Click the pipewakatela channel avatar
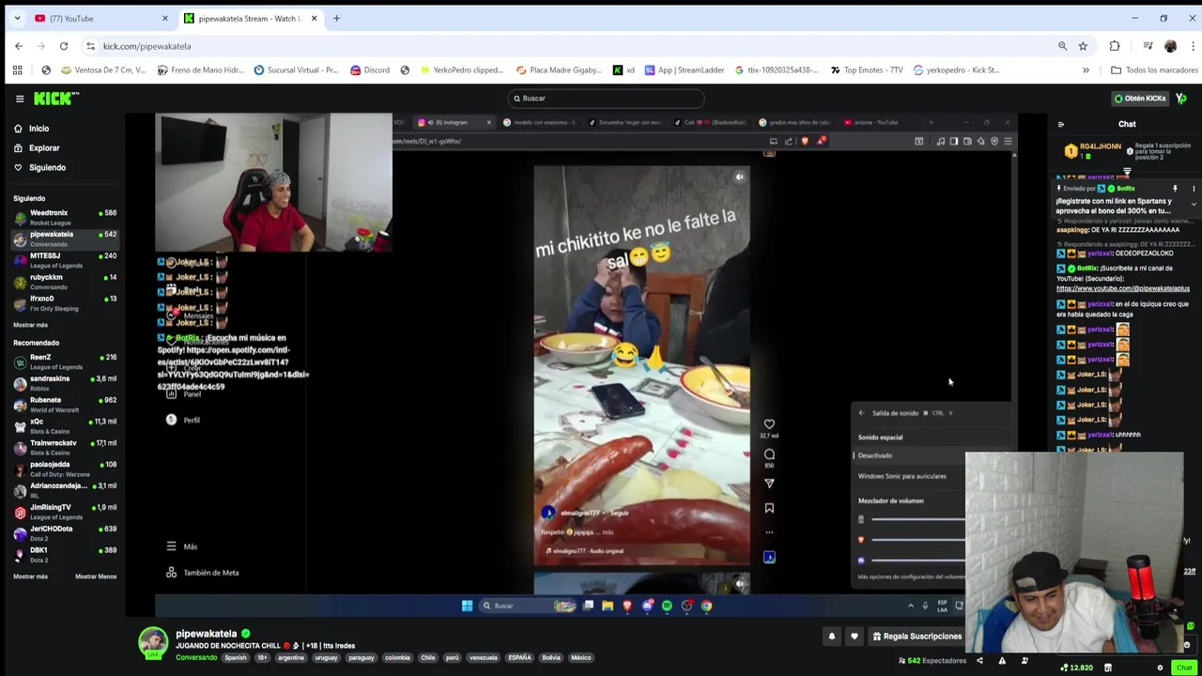The image size is (1202, 676). point(153,642)
